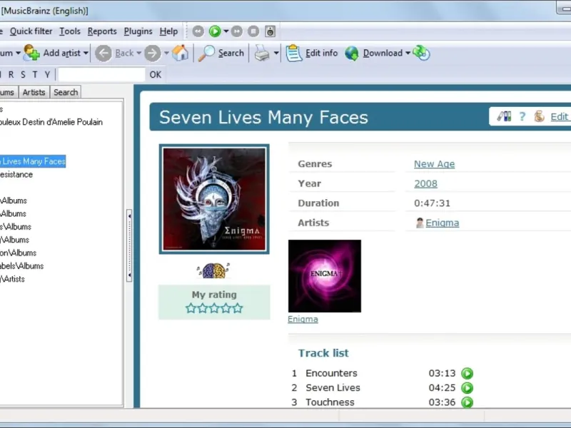Click the Enigma artist link in Artists row
This screenshot has height=428, width=571.
[x=443, y=223]
